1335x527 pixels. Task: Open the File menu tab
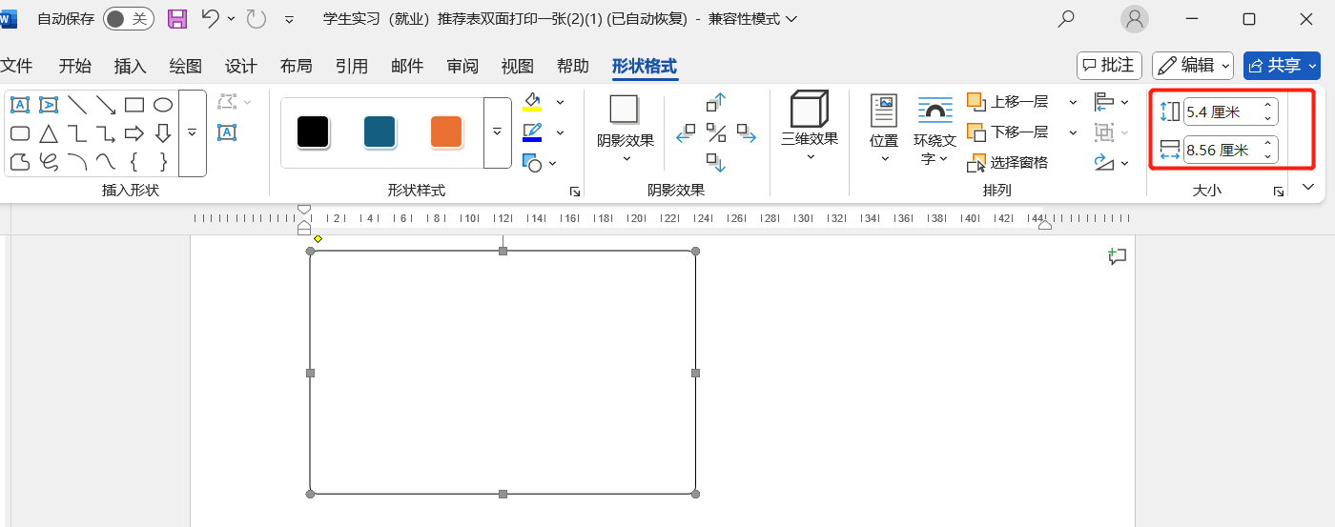[16, 66]
